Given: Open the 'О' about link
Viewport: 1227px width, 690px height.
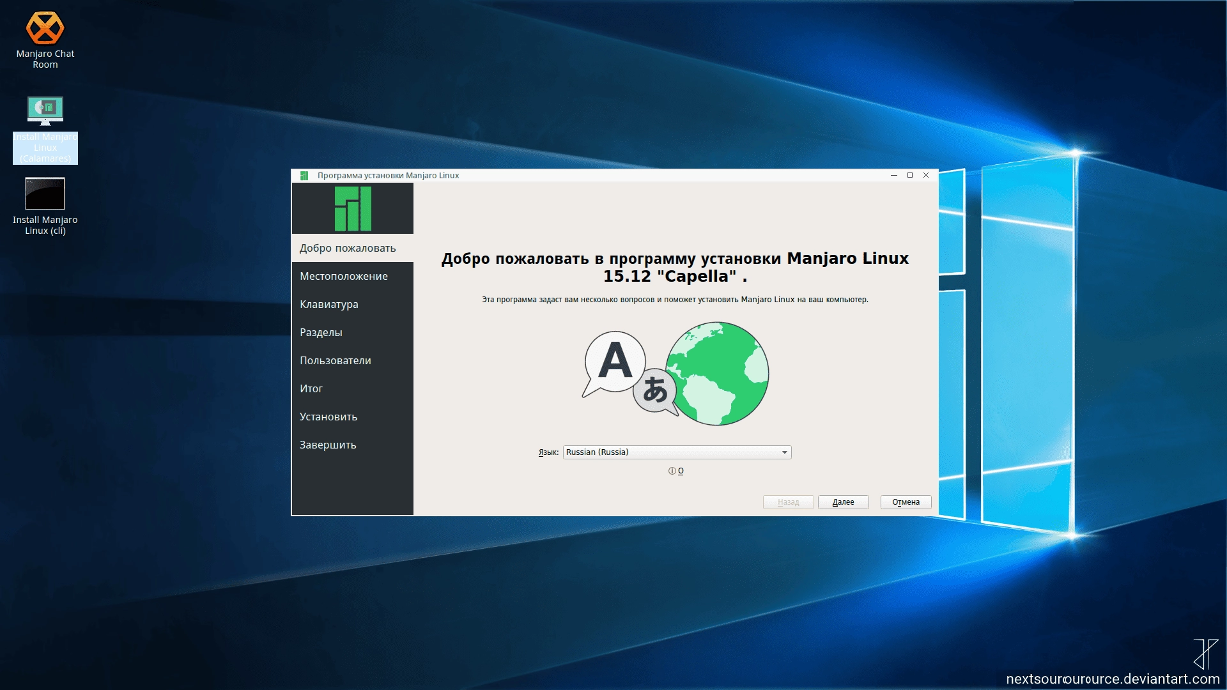Looking at the screenshot, I should pyautogui.click(x=681, y=471).
